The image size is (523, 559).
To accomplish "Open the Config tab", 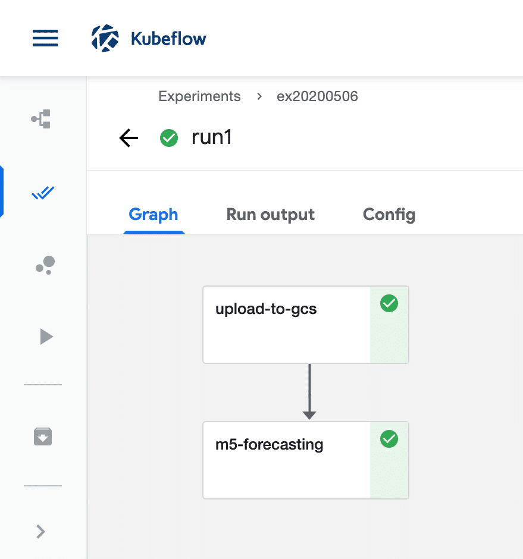I will click(389, 215).
